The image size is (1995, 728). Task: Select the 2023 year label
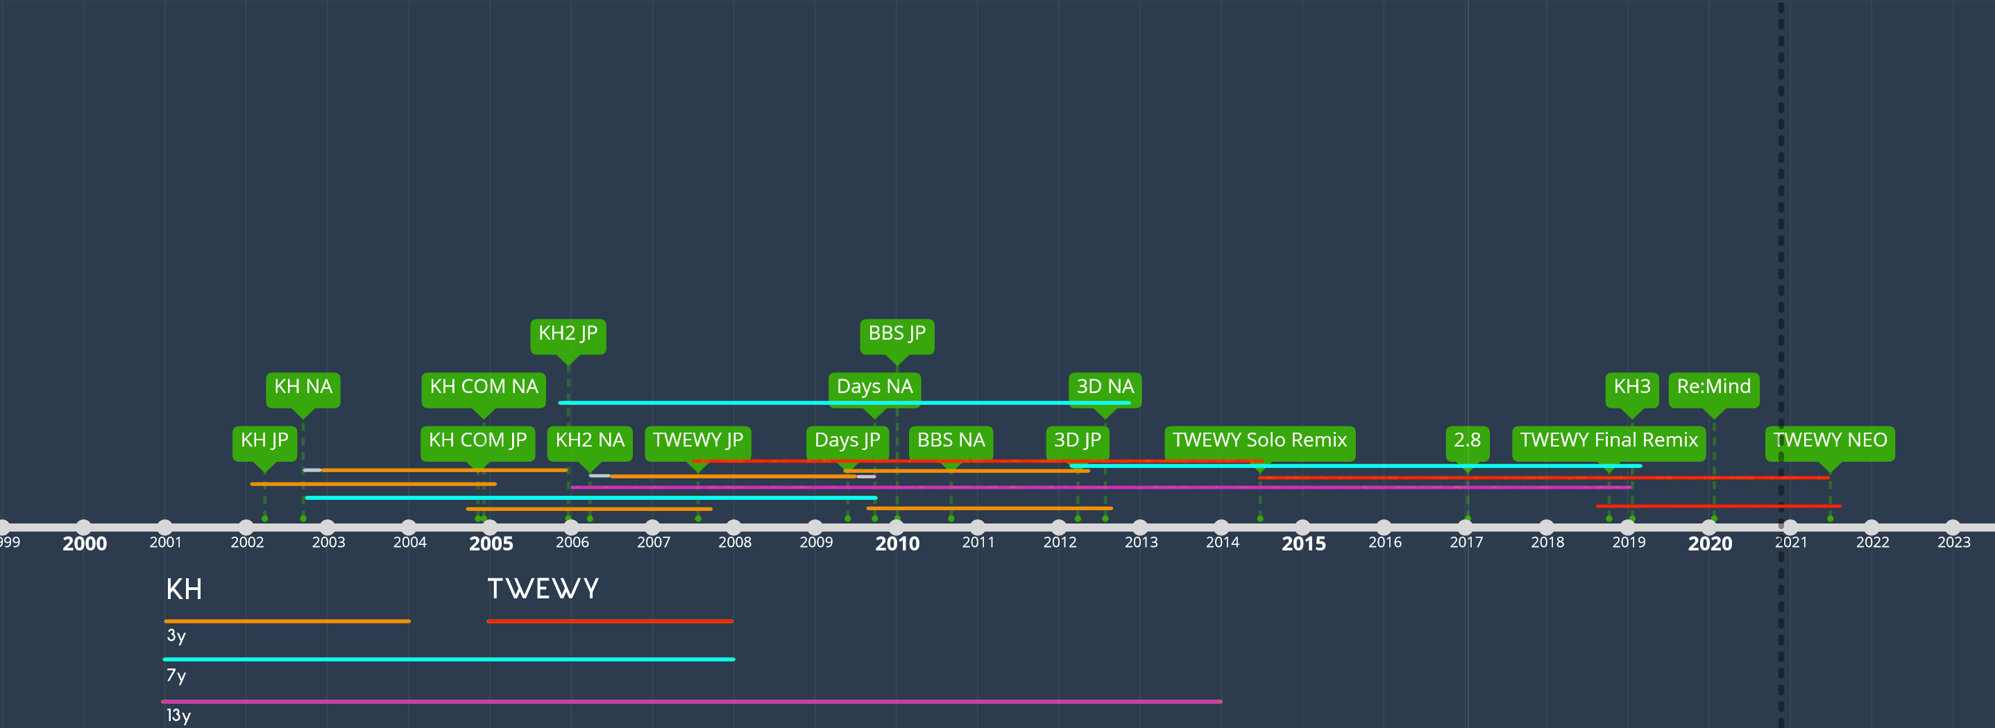coord(1954,542)
